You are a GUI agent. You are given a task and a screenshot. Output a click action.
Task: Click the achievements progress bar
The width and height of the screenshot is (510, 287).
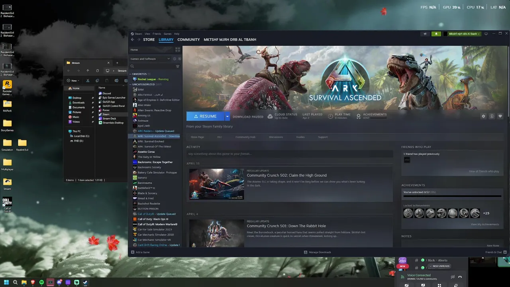(x=452, y=196)
